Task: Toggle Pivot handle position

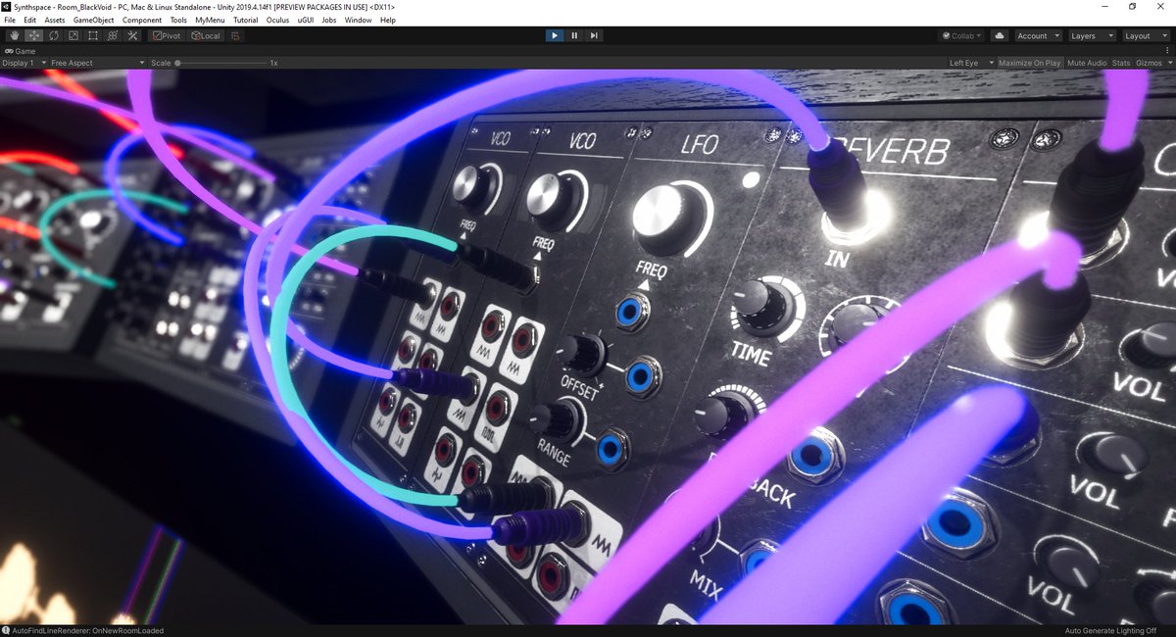Action: tap(167, 35)
